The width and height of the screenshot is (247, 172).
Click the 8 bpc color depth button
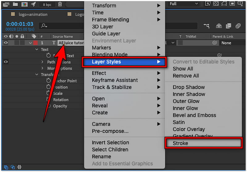[x=47, y=4]
